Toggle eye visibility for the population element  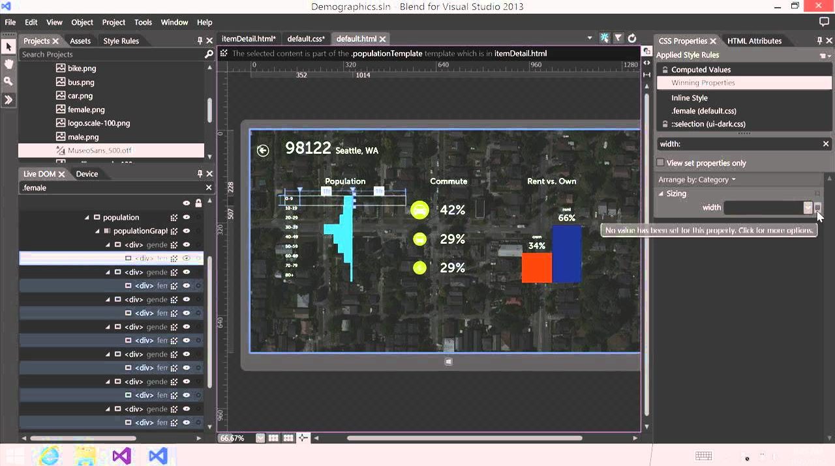pos(187,218)
